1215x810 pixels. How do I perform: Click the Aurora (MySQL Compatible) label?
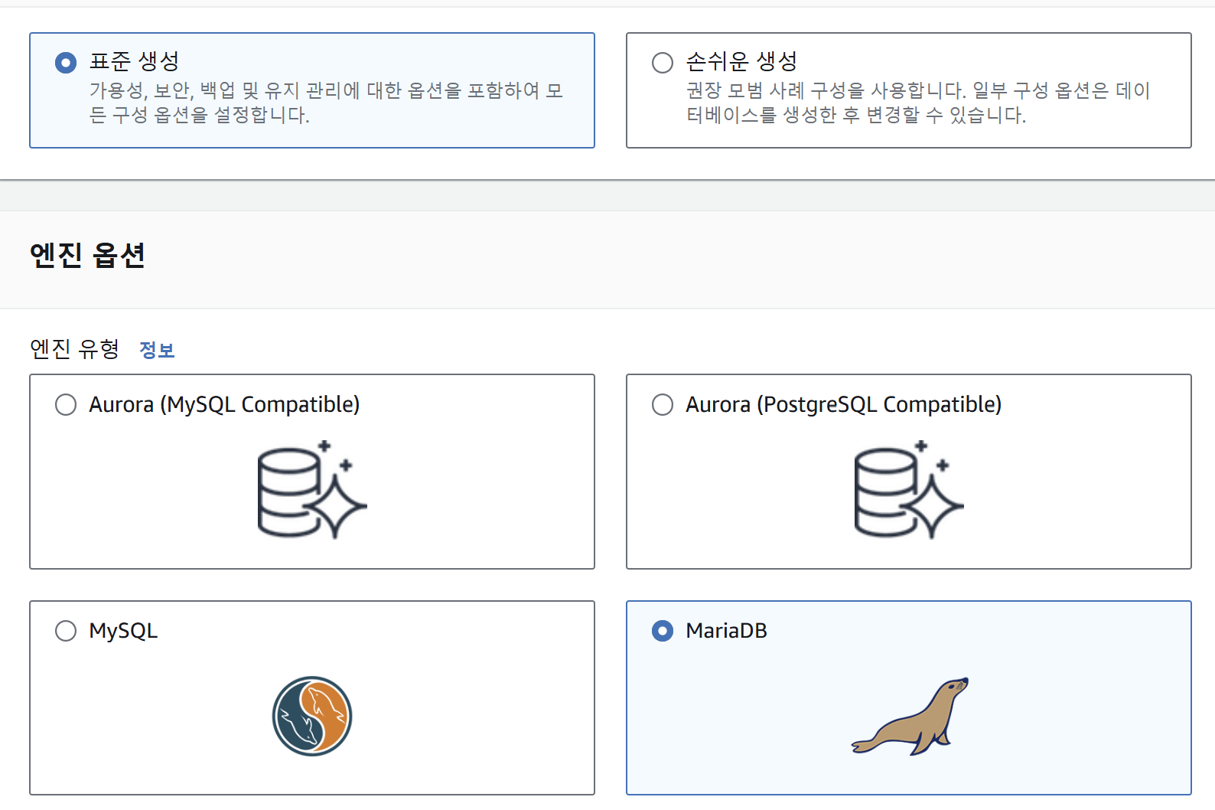click(x=224, y=404)
